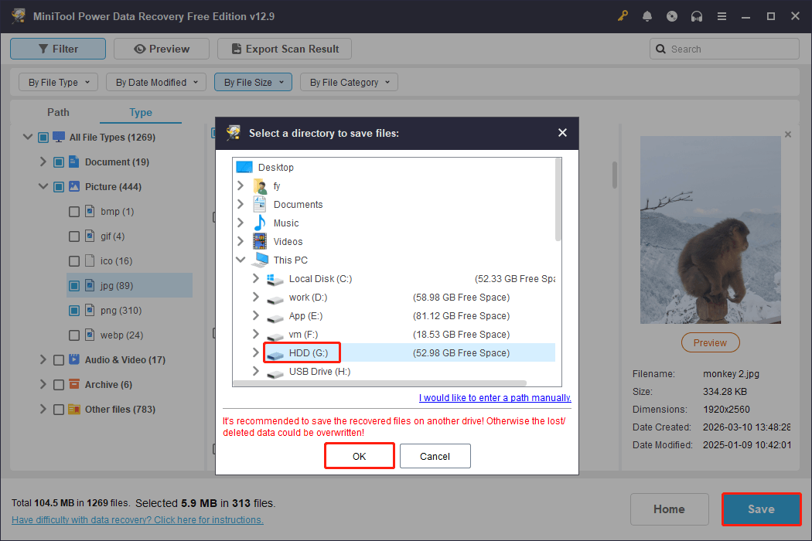Click the Filter toolbar button
The width and height of the screenshot is (812, 541).
coord(58,49)
